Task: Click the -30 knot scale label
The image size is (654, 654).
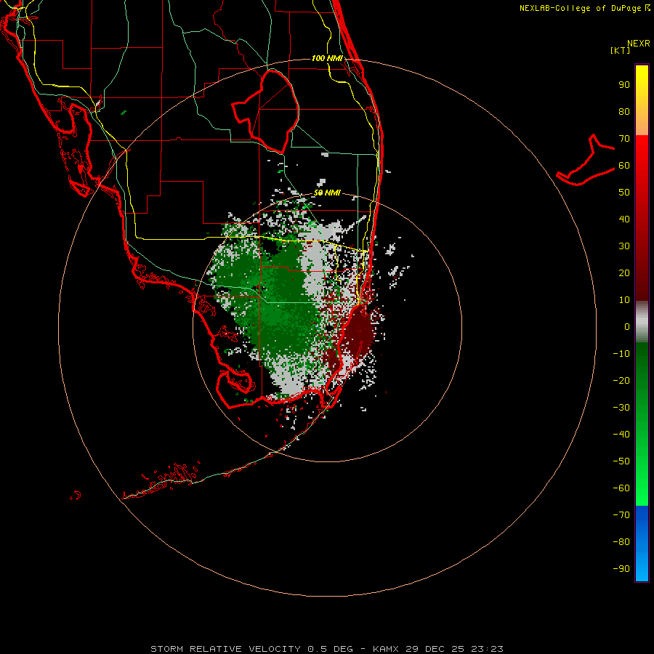Action: point(621,408)
